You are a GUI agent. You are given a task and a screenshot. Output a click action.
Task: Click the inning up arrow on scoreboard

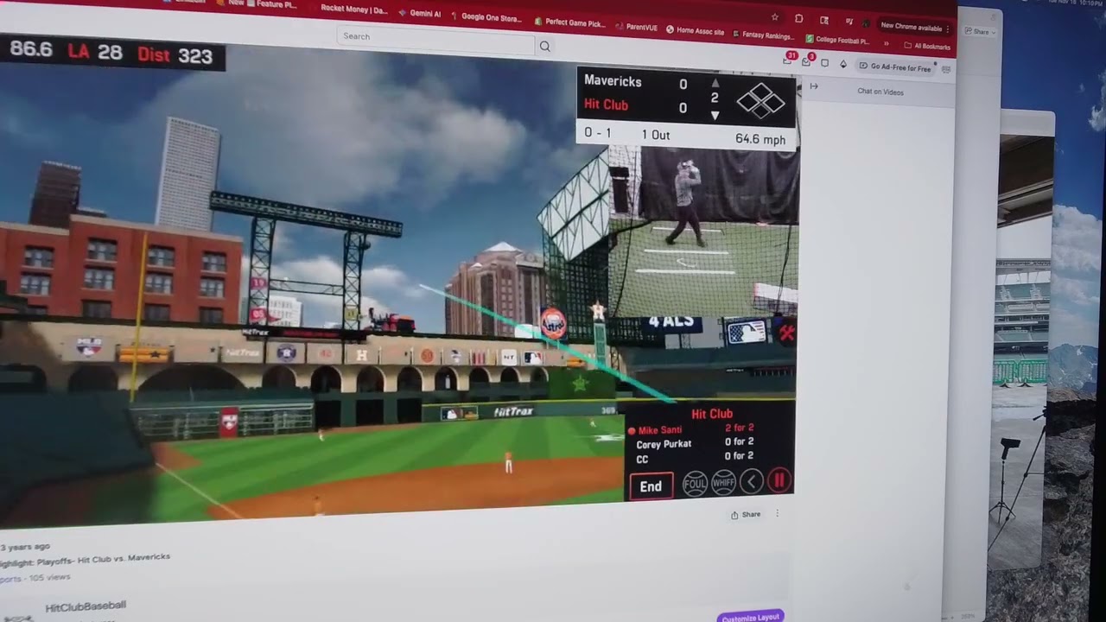coord(715,83)
